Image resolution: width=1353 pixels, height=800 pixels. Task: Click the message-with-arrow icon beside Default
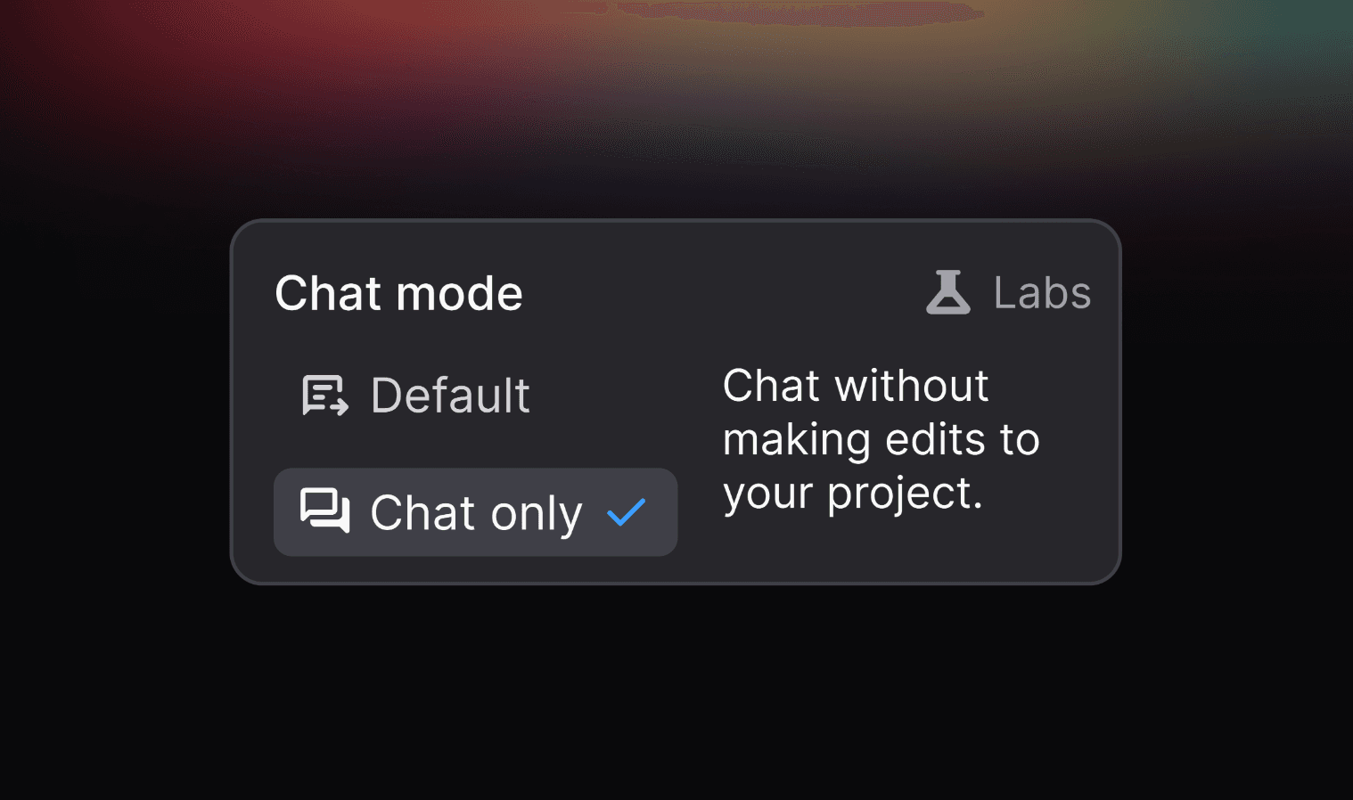[324, 395]
